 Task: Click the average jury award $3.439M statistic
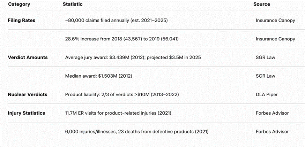tap(133, 57)
